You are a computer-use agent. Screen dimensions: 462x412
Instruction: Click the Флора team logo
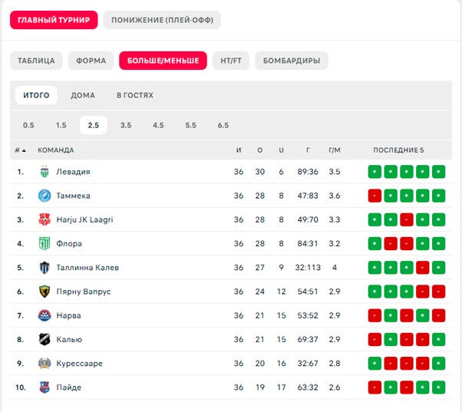coord(45,243)
